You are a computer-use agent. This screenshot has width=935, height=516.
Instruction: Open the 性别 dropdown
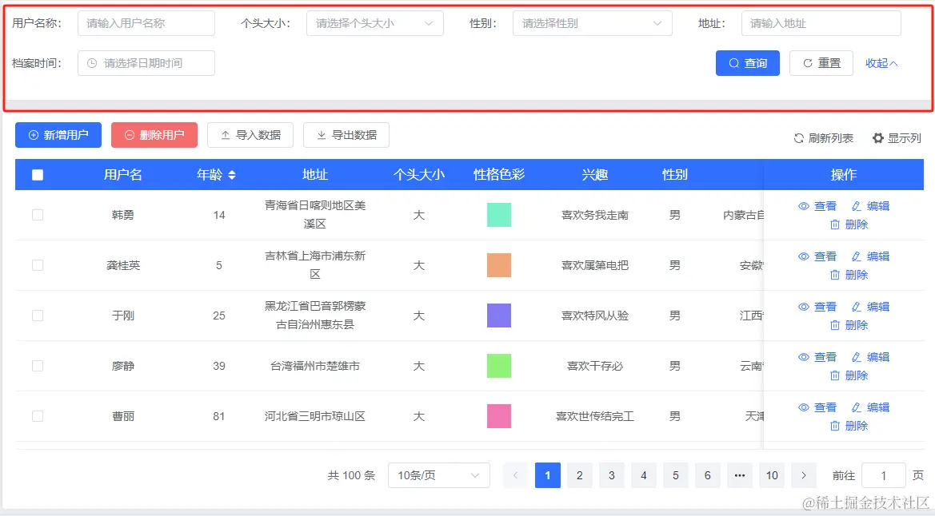592,23
